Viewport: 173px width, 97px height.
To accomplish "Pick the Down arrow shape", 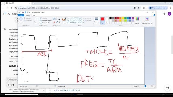I will coord(68,23).
